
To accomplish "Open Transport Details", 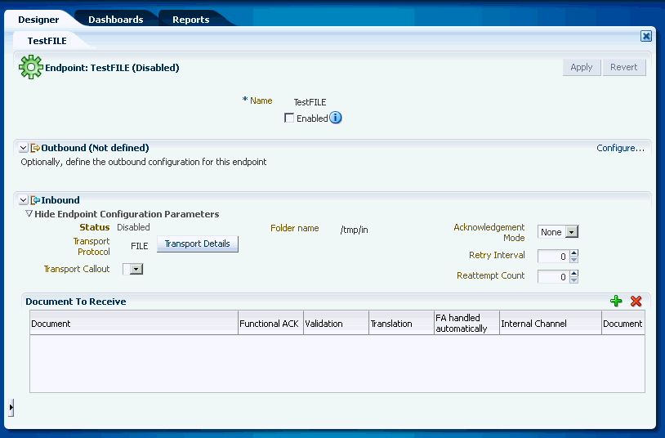I will [x=197, y=244].
